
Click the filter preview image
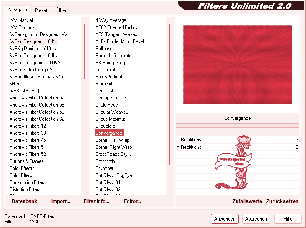click(x=237, y=65)
